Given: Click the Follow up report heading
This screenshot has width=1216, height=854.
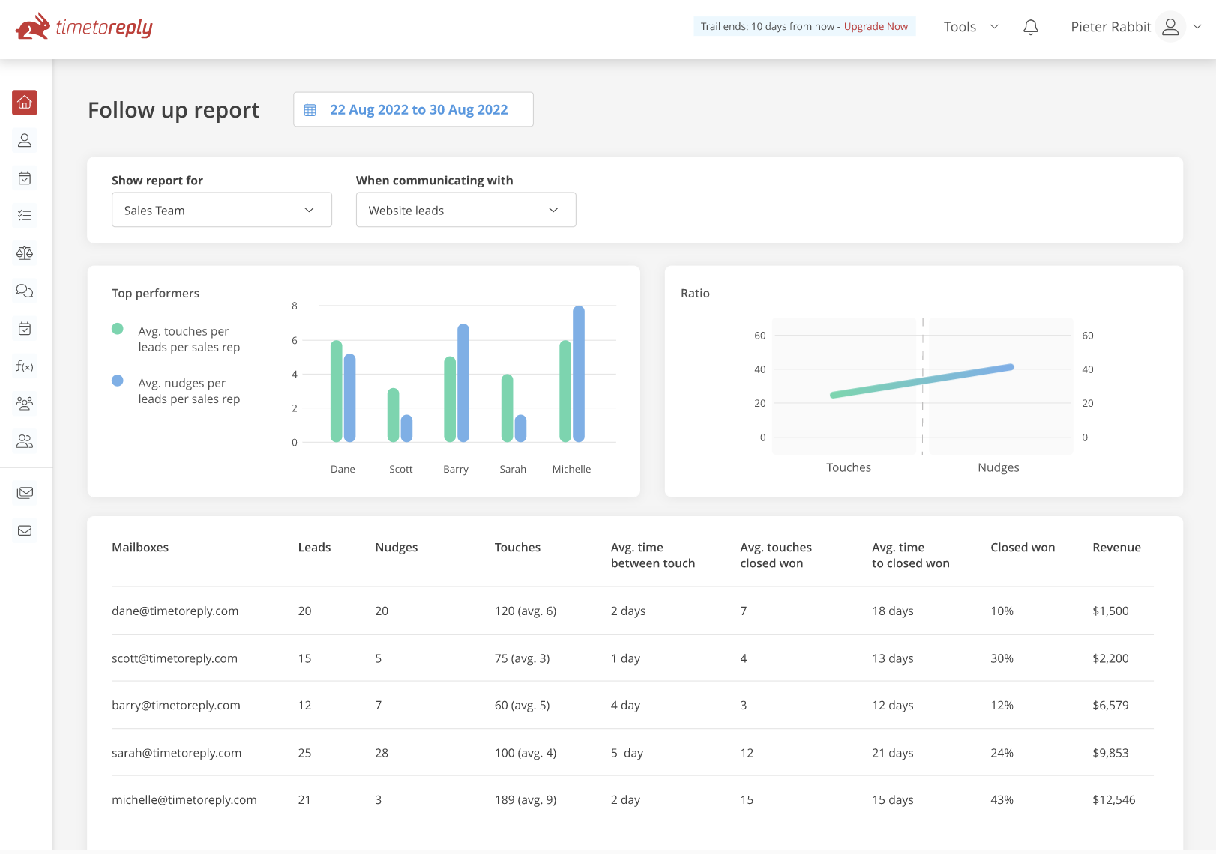Looking at the screenshot, I should tap(174, 110).
